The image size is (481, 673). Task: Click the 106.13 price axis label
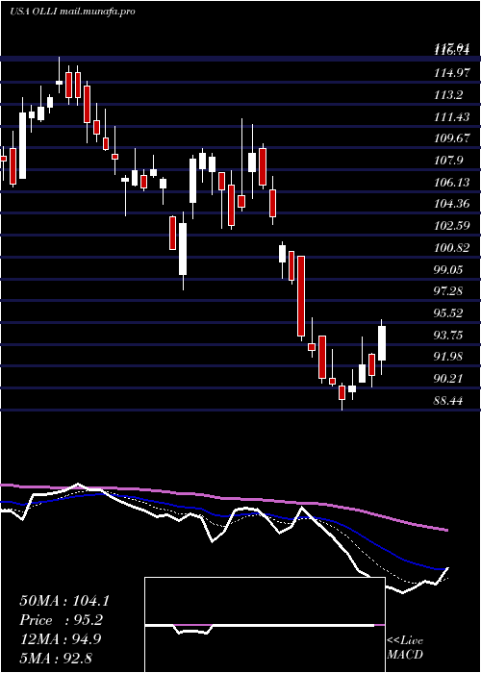451,183
